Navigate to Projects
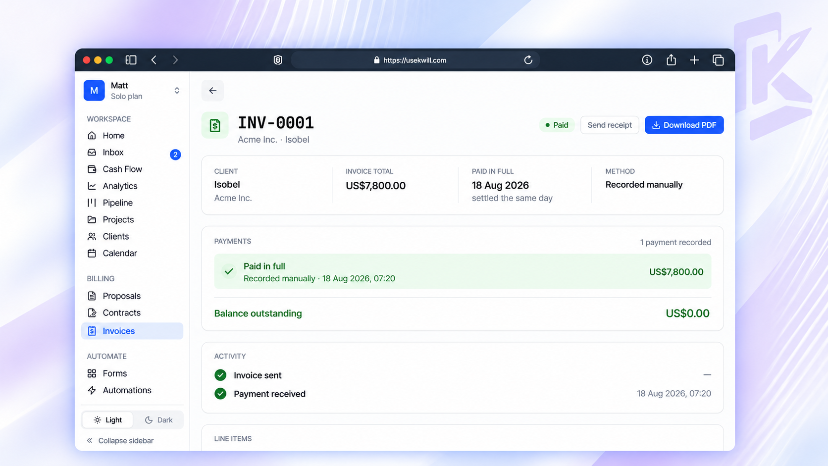Viewport: 828px width, 466px height. [132, 220]
